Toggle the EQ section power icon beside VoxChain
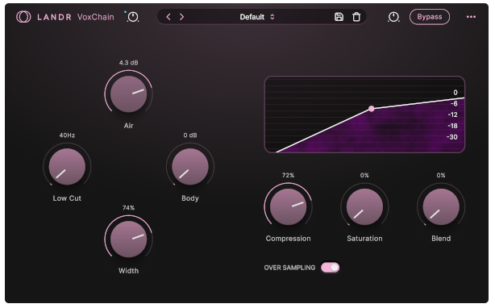 (133, 17)
